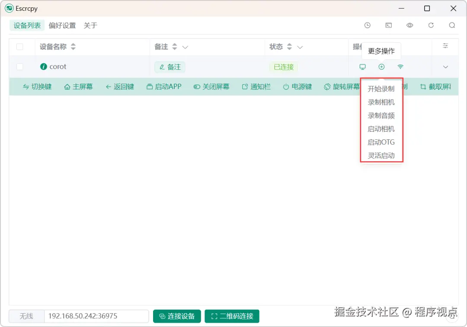Expand the corot row with the chevron
Screen dimensions: 467x327
[445, 67]
